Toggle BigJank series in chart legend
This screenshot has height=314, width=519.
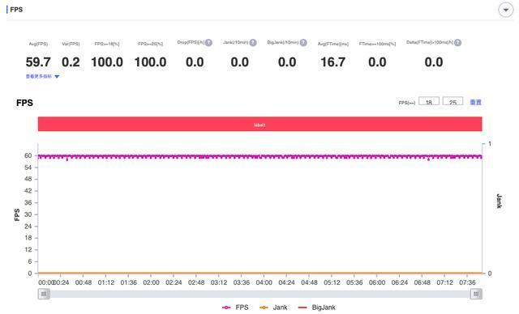click(x=317, y=308)
